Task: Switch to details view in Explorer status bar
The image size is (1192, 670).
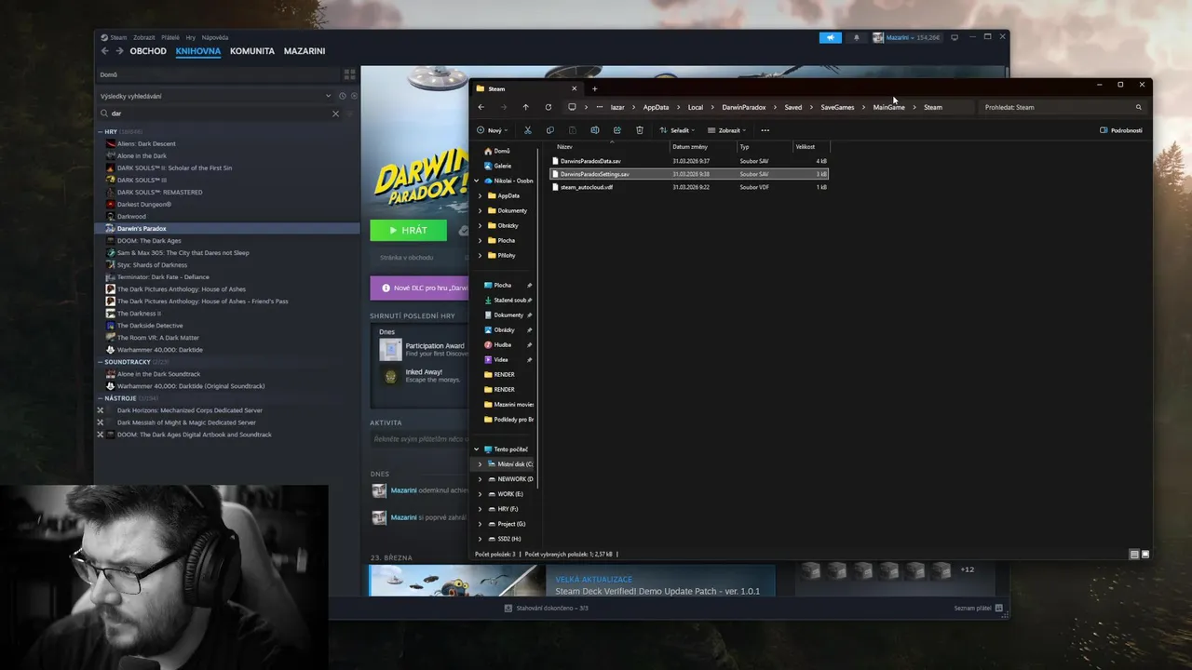Action: point(1134,554)
